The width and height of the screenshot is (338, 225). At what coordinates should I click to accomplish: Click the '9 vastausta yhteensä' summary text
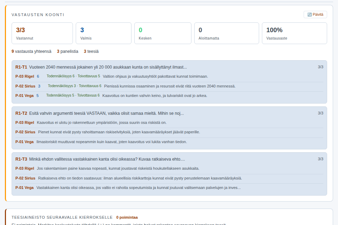32,51
